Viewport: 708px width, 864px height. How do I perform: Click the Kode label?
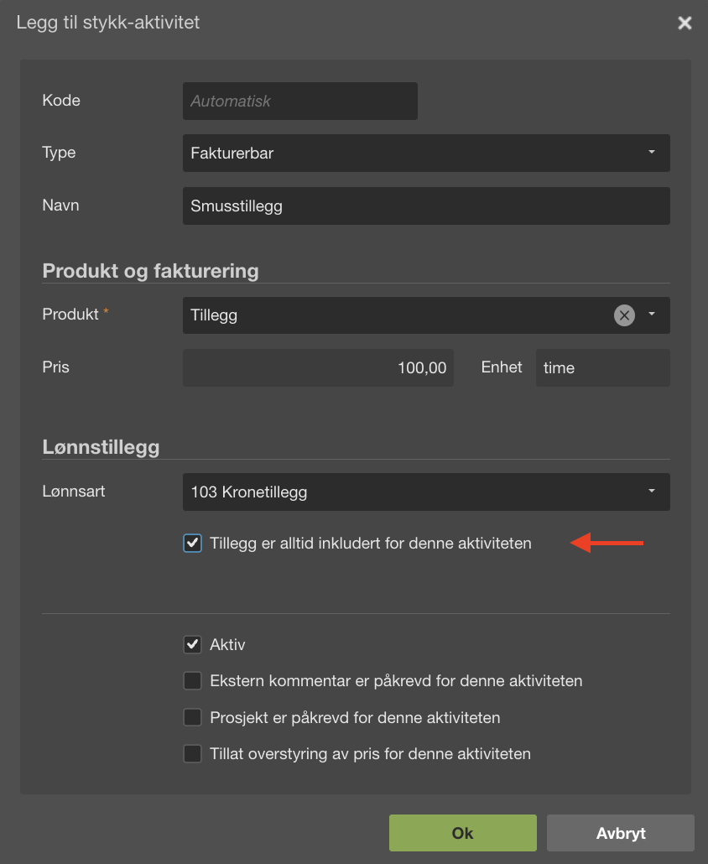tap(61, 101)
